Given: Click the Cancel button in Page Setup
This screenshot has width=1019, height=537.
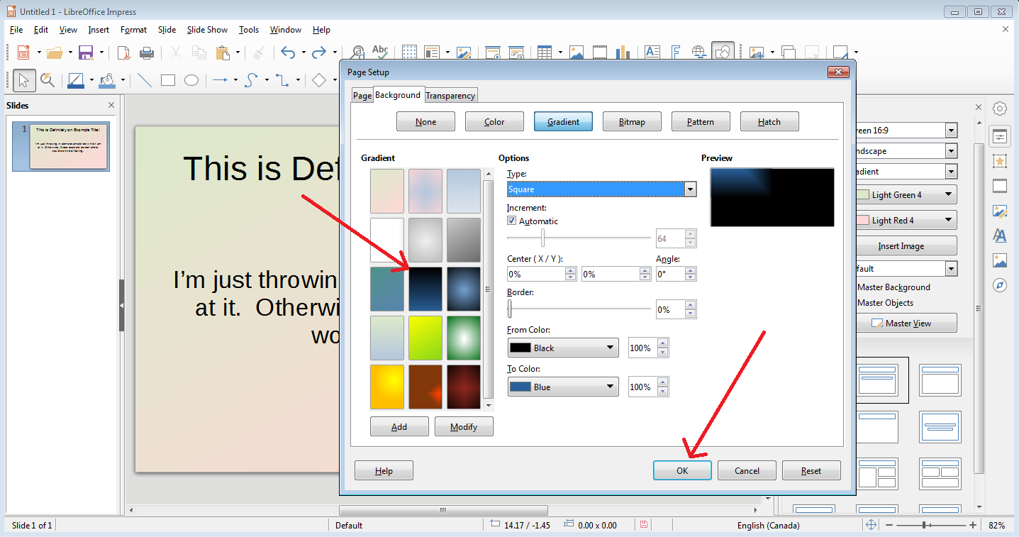Looking at the screenshot, I should pos(747,470).
